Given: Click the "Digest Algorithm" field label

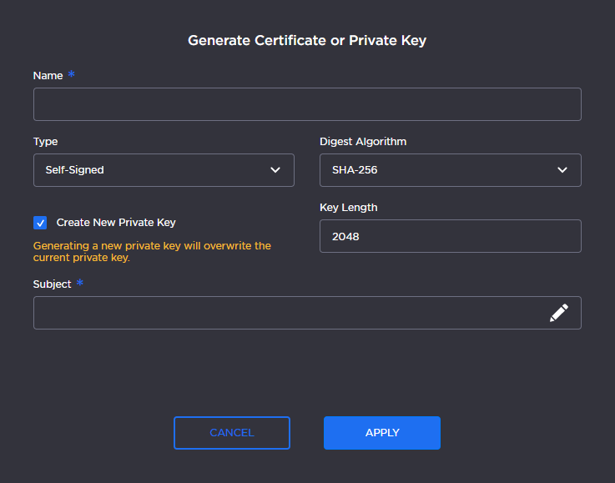Looking at the screenshot, I should click(x=363, y=142).
